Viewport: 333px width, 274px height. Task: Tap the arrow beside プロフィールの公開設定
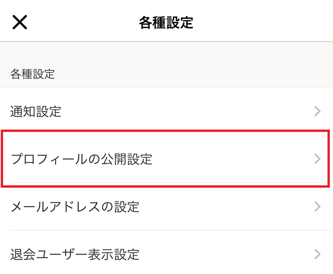[x=318, y=159]
